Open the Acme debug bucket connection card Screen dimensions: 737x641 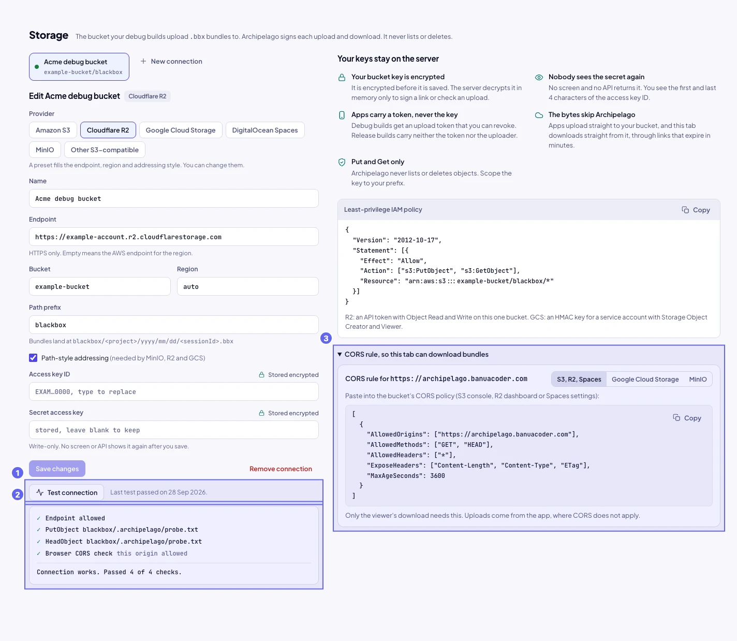click(79, 67)
